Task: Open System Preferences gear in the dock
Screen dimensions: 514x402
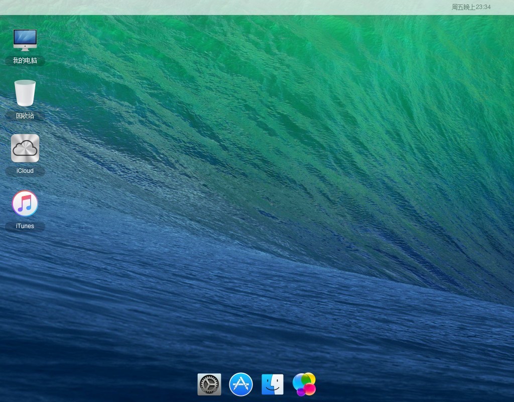Action: click(209, 384)
